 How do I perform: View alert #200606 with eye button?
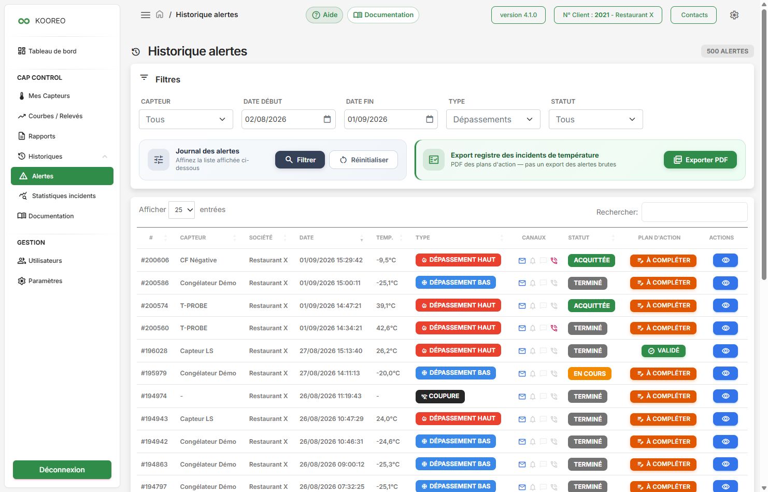coord(726,260)
